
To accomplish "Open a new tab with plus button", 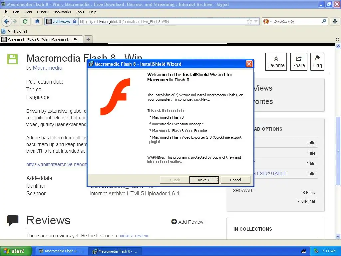I will point(88,39).
